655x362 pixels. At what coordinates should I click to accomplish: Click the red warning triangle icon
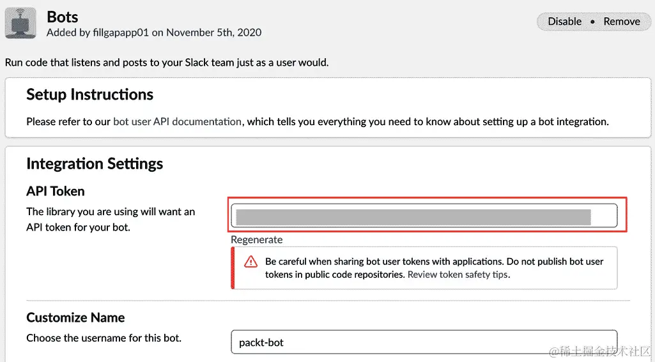click(250, 262)
